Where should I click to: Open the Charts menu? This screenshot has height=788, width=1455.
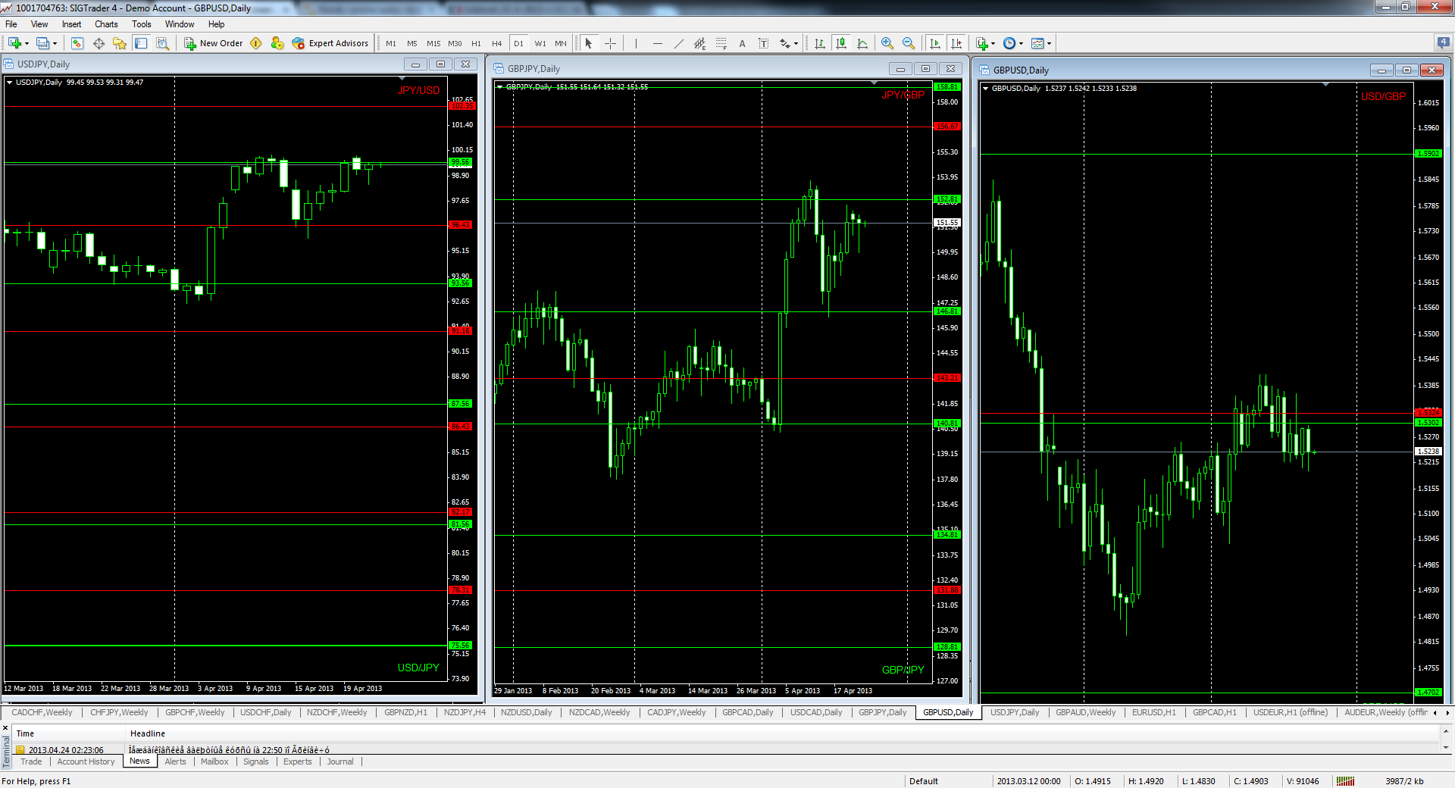[106, 24]
